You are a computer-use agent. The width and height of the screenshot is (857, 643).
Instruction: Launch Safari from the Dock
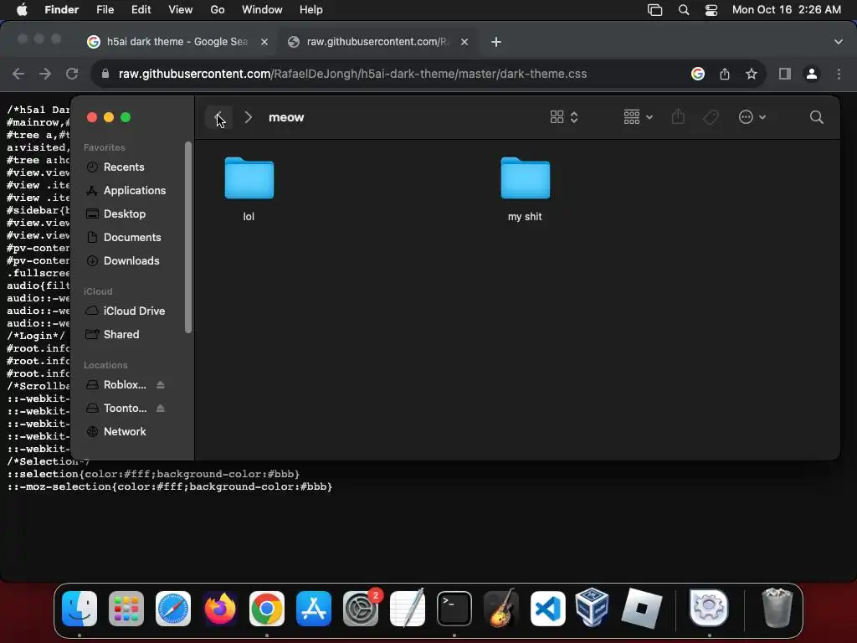point(173,609)
